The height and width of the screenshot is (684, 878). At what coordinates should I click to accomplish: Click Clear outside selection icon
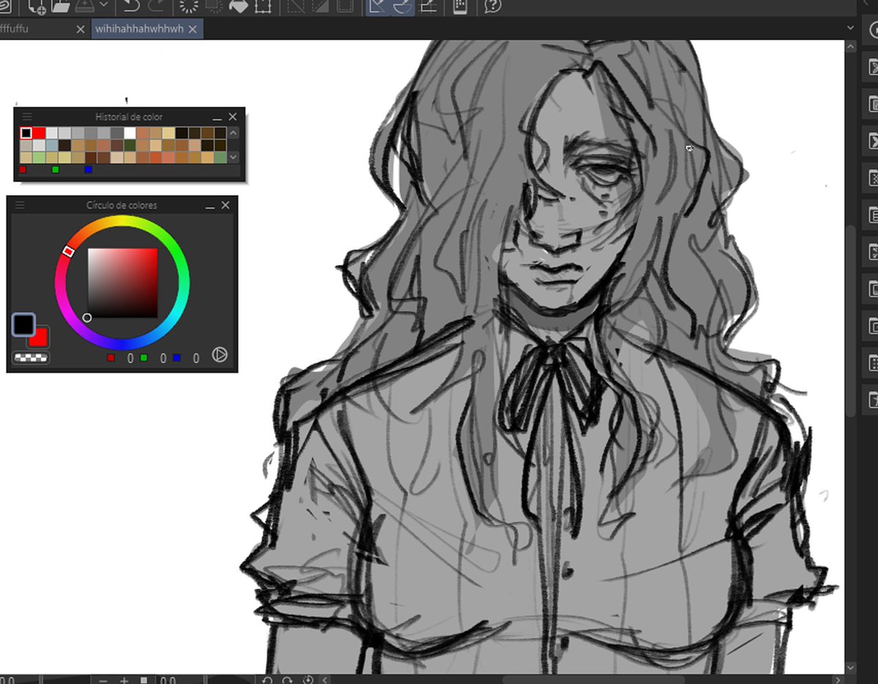click(214, 7)
